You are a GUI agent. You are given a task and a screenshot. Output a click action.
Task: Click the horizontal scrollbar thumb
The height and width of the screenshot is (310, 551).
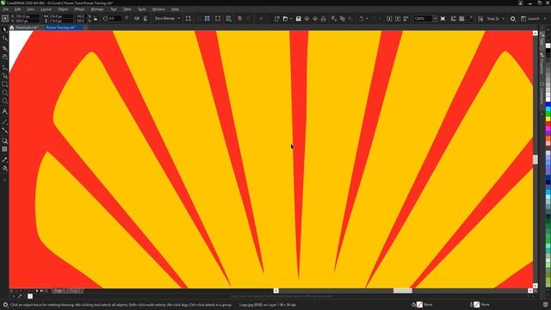tap(403, 291)
